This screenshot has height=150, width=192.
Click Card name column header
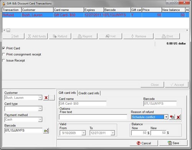[68, 10]
